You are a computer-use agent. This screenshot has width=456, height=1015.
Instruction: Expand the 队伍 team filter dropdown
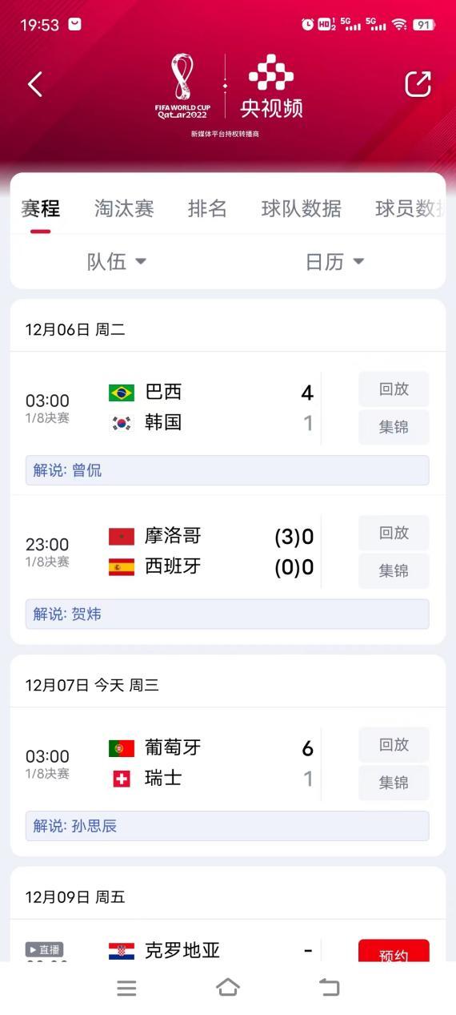[x=117, y=261]
